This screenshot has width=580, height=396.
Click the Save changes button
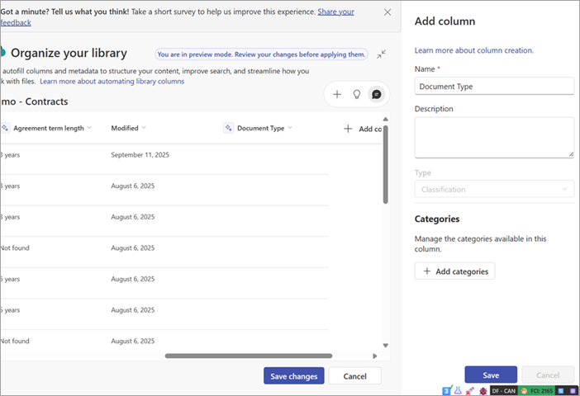coord(293,376)
